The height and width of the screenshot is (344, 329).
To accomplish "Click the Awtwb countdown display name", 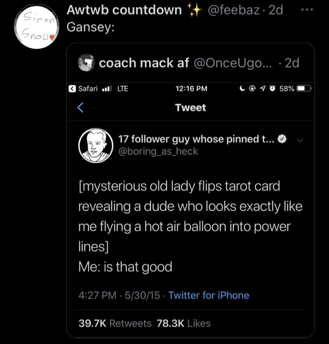I will point(124,10).
